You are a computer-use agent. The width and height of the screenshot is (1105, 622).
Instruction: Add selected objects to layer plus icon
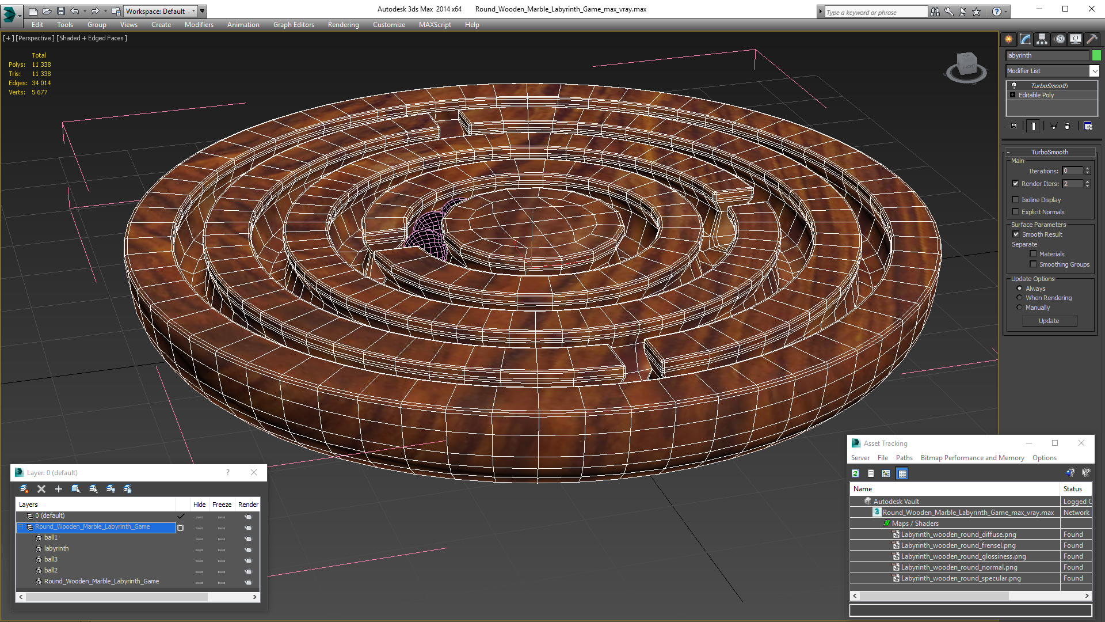[58, 489]
